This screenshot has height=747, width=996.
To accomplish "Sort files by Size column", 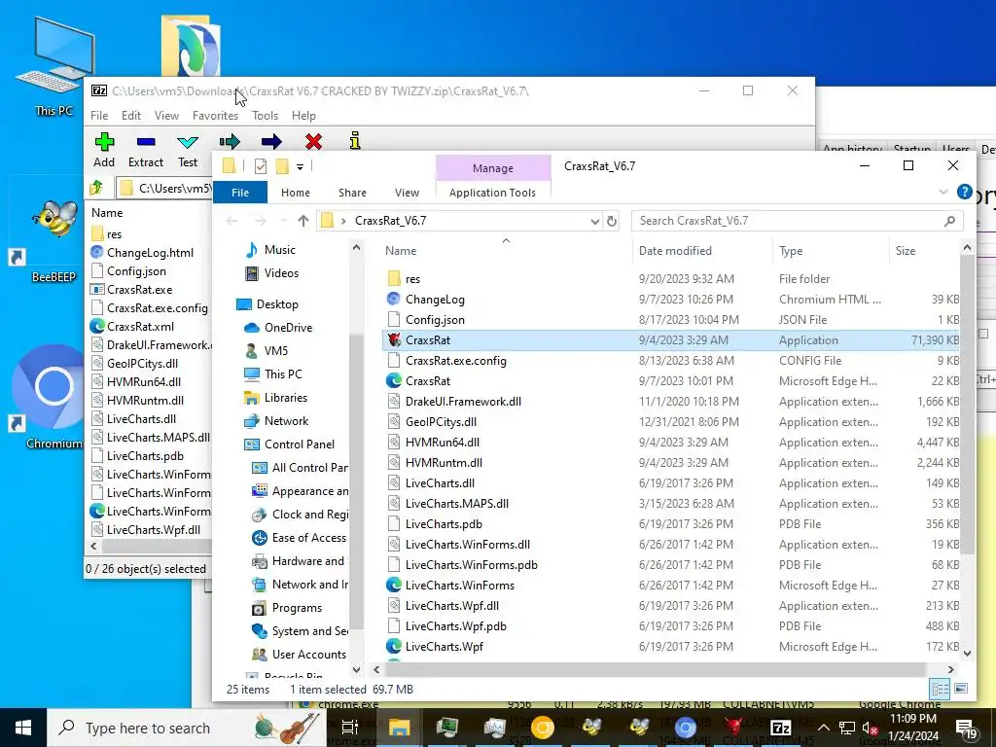I will click(906, 251).
